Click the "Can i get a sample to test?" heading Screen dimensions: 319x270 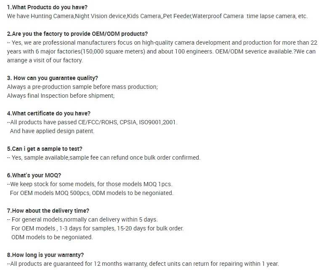pos(45,149)
